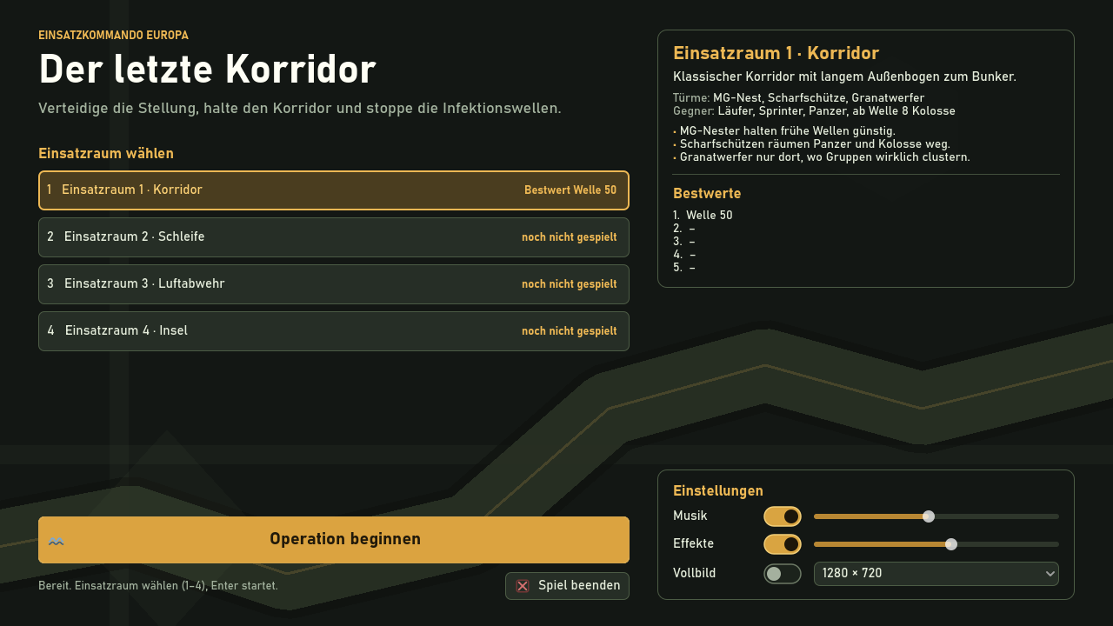Click noch nicht gespielt on Schleife row

[570, 237]
